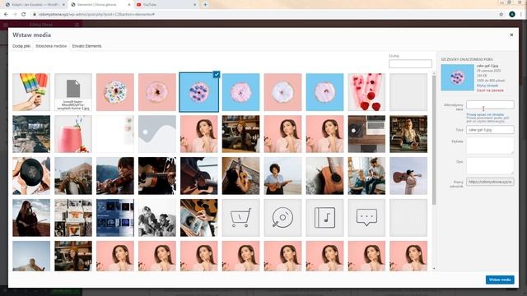This screenshot has height=296, width=527.
Task: Click the file URL field in the details panel
Action: 490,182
